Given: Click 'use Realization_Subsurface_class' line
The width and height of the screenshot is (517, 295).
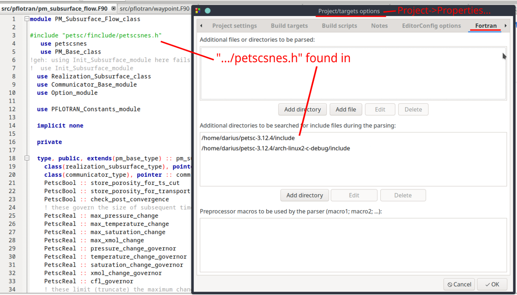Looking at the screenshot, I should (94, 76).
